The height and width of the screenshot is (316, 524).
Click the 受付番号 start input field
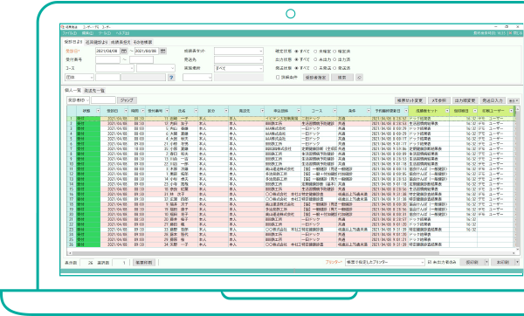click(107, 59)
